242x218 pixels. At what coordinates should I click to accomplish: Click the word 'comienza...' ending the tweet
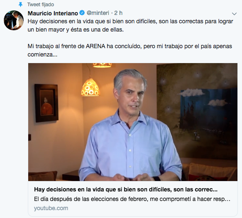pyautogui.click(x=42, y=54)
